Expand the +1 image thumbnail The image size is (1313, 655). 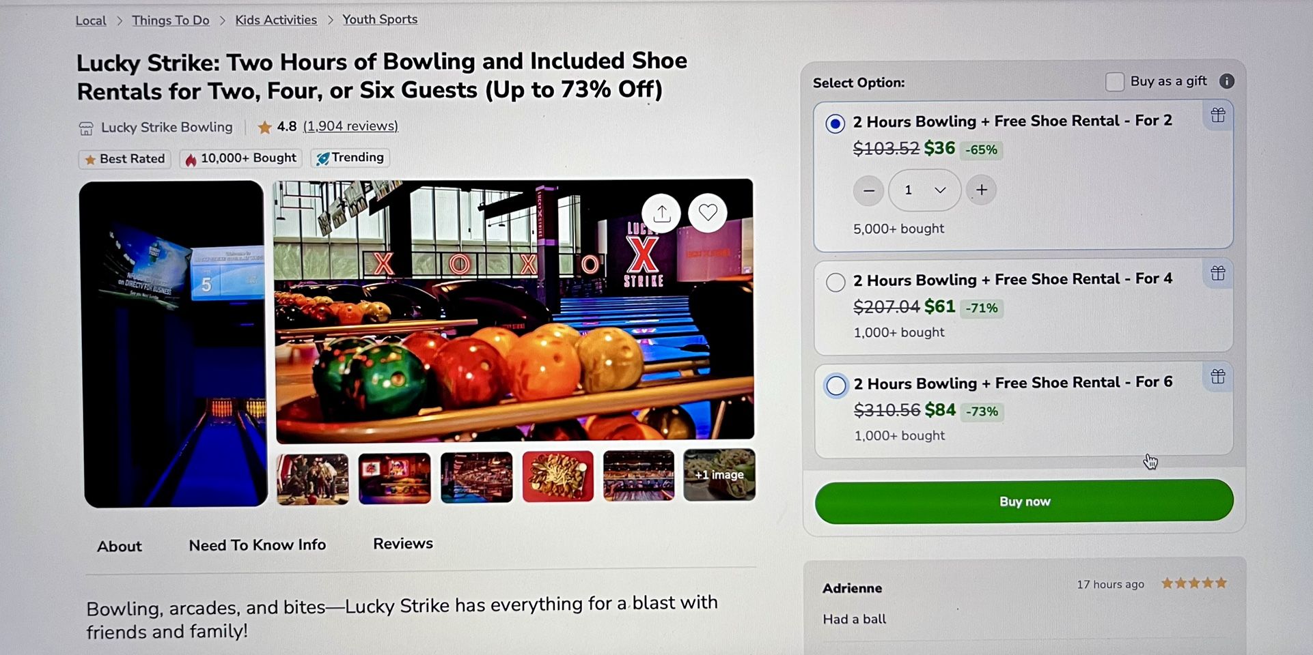(x=718, y=476)
